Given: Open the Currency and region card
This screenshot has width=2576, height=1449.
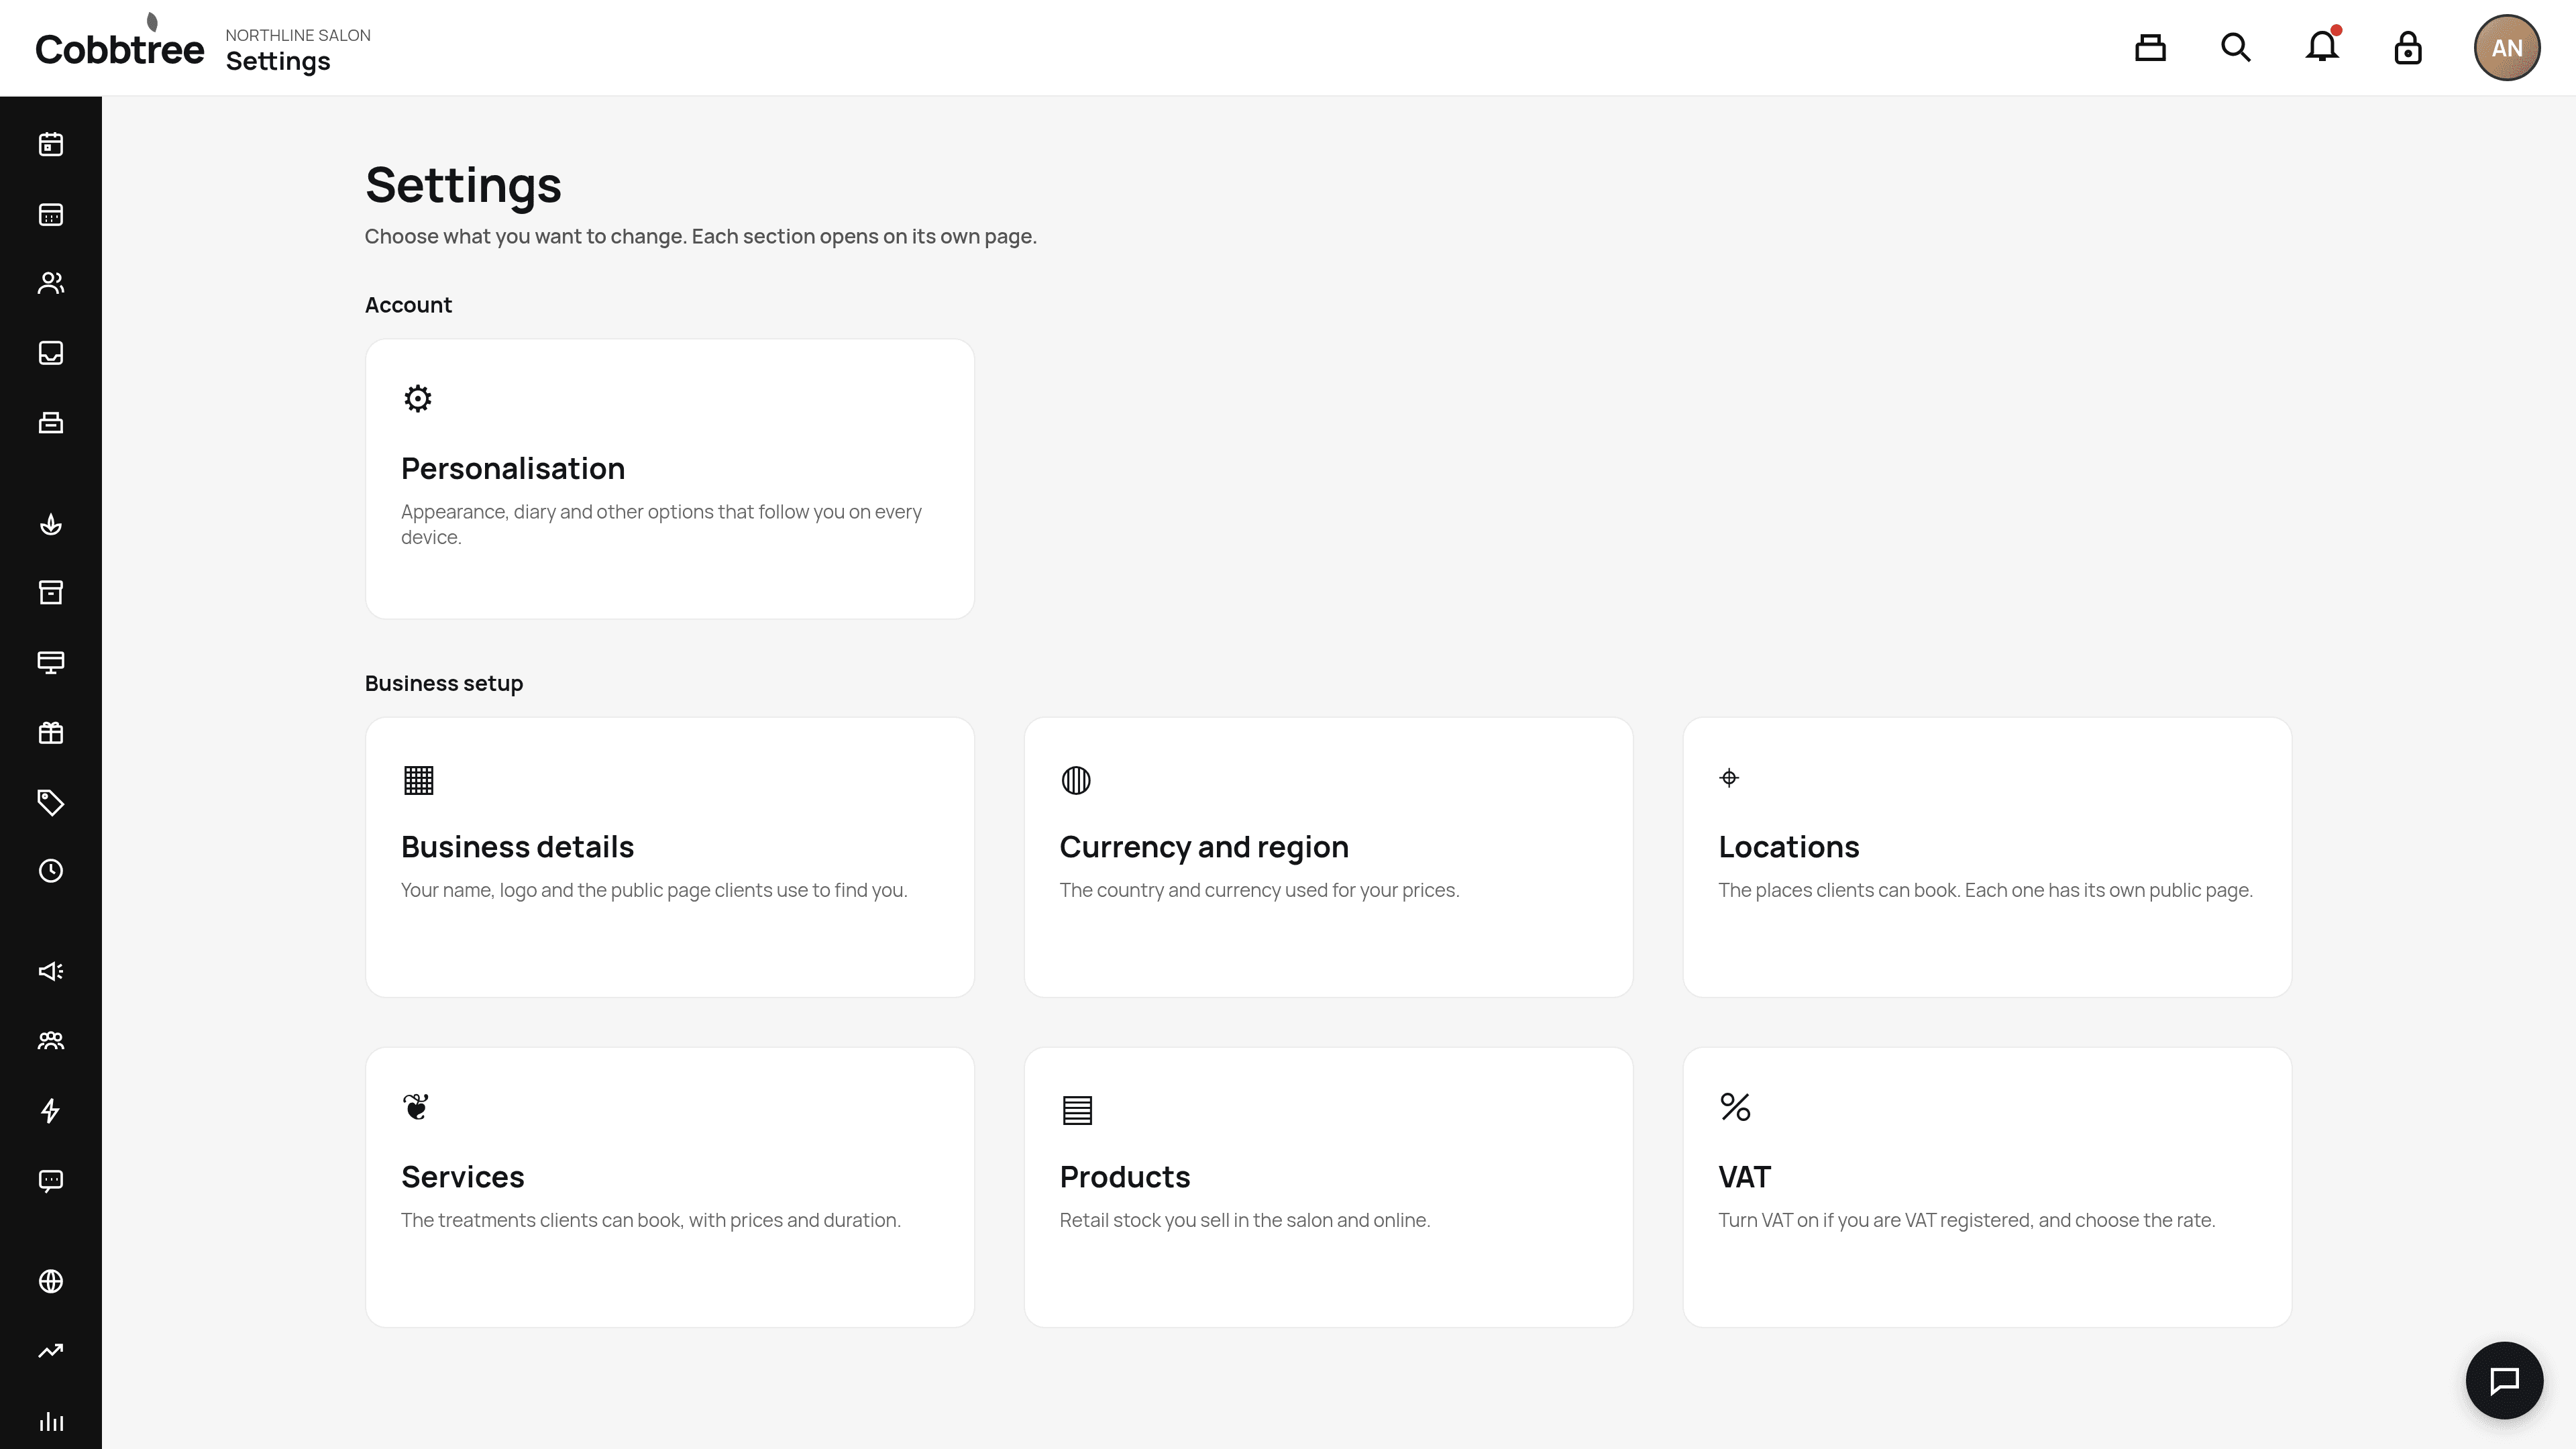Looking at the screenshot, I should [1328, 857].
